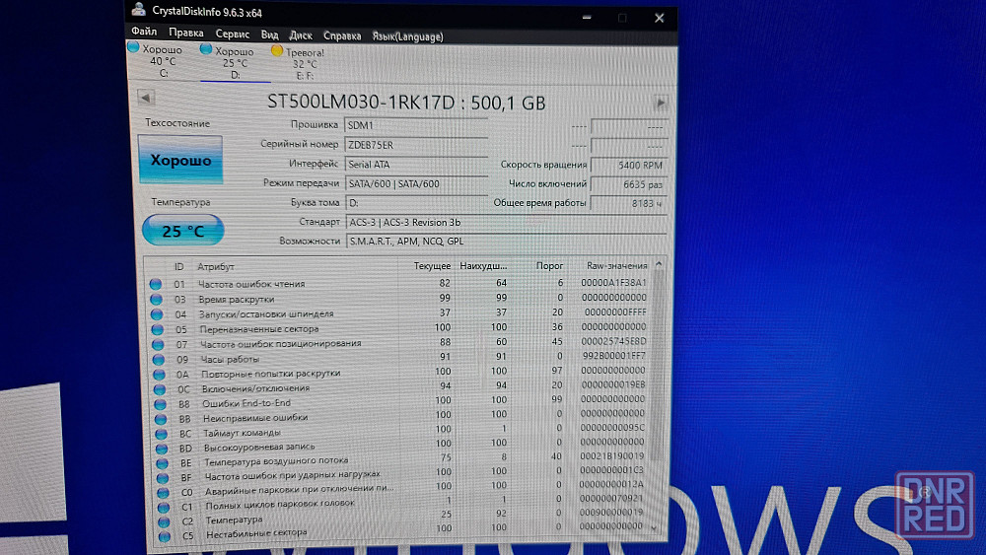
Task: Click status circle for attribute 0A
Action: pos(159,375)
